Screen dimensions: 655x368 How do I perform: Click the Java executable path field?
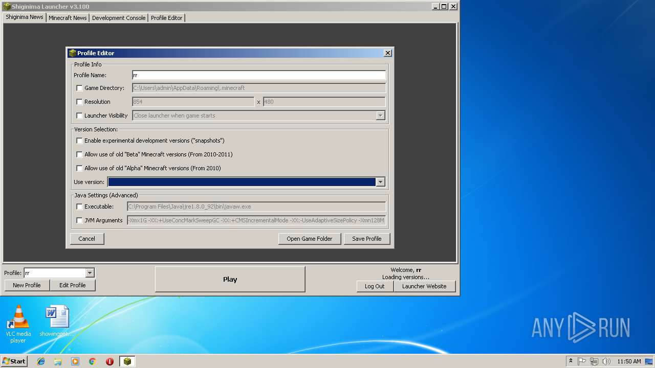[256, 206]
